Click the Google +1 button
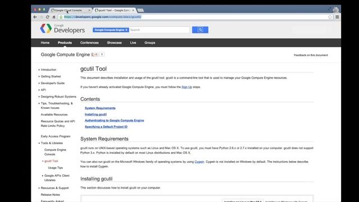 point(95,54)
